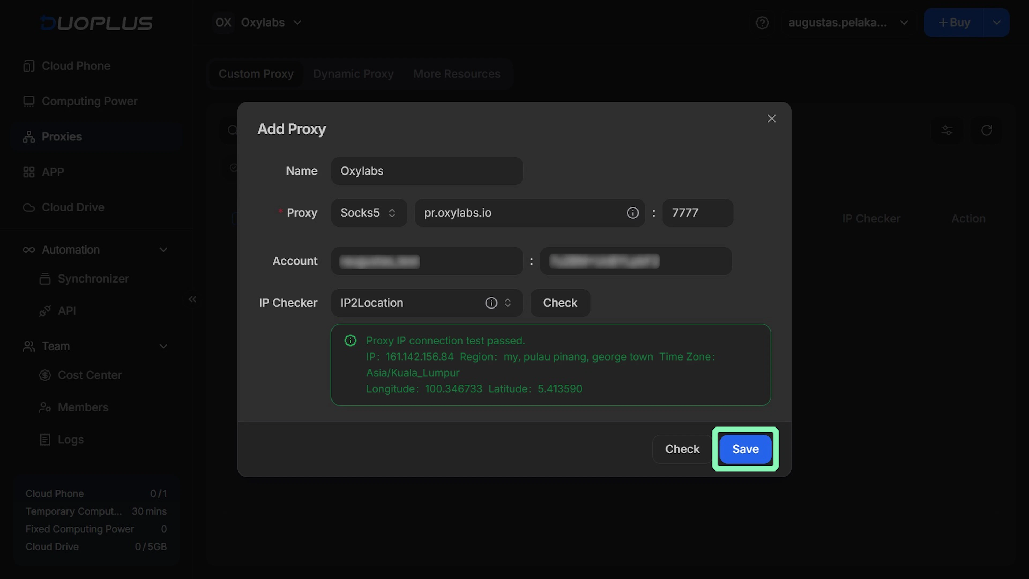
Task: Go to Proxies in sidebar
Action: [x=96, y=137]
